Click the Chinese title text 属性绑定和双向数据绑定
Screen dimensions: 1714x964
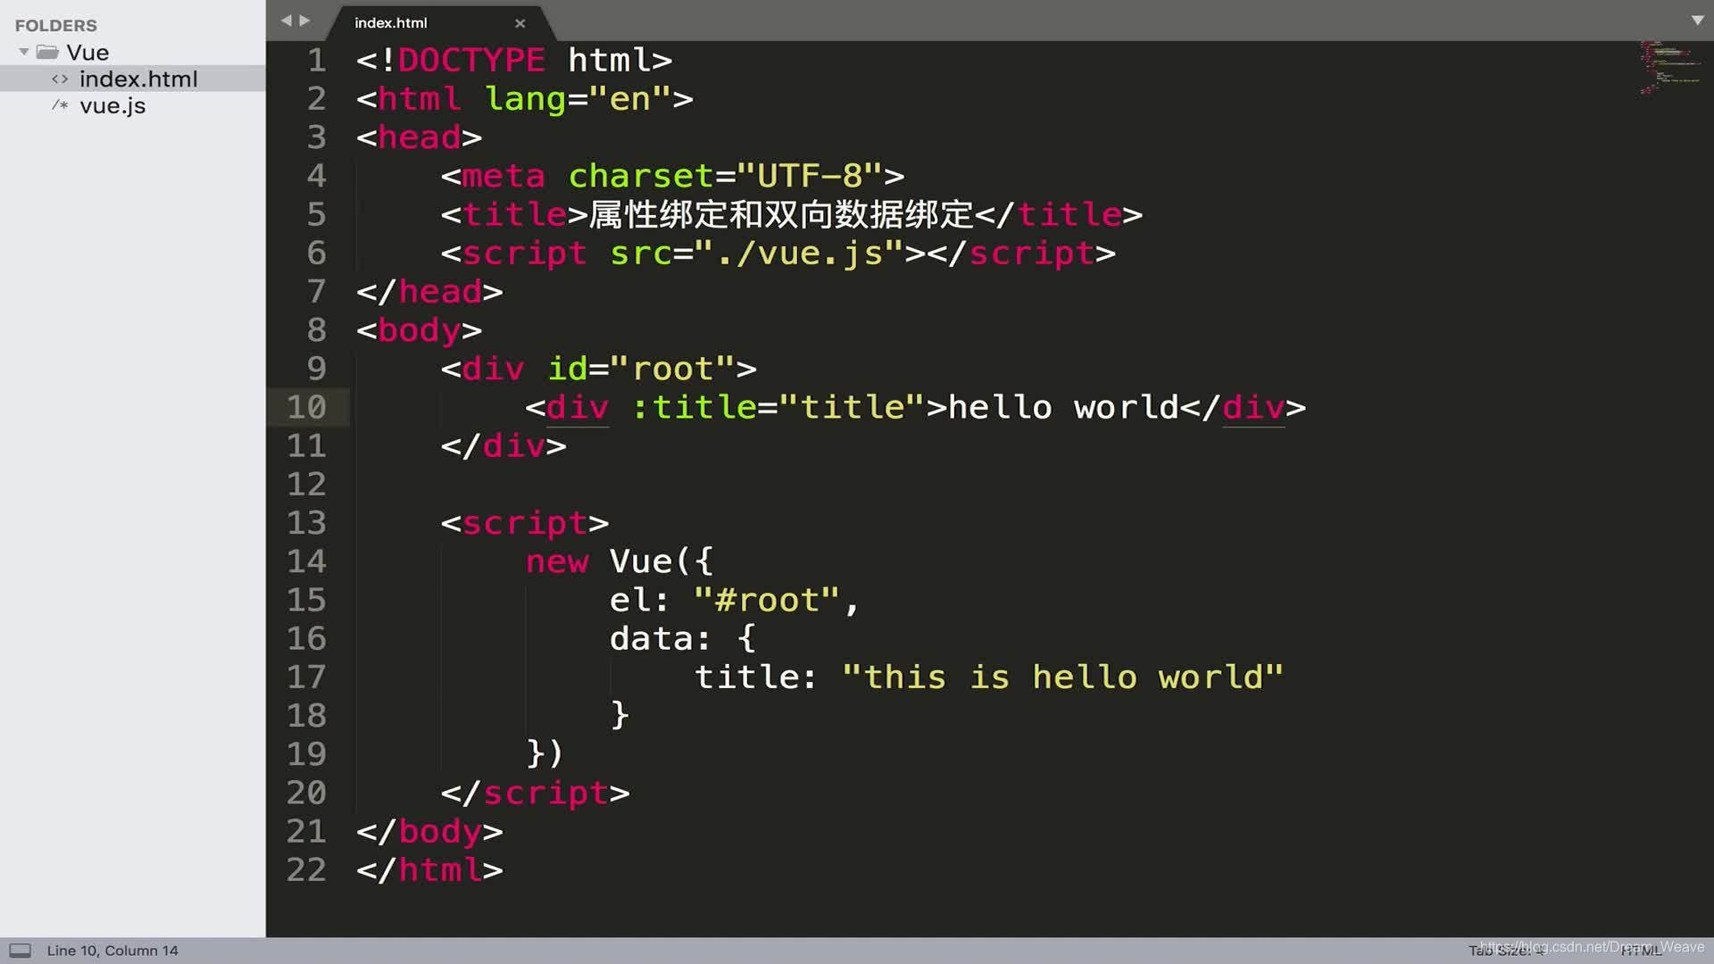pos(781,214)
